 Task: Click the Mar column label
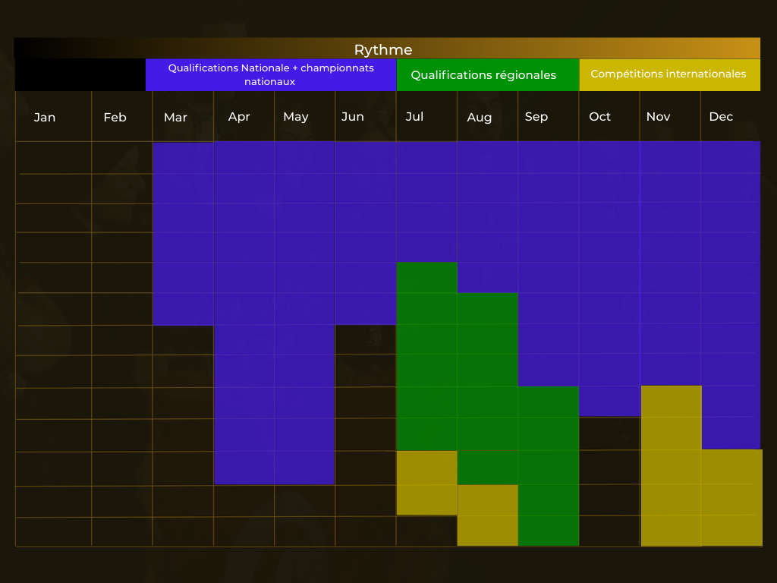click(175, 117)
